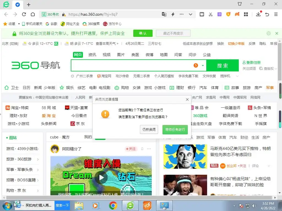Select the 地图 search tab
Image resolution: width=282 pixels, height=211 pixels.
pos(164,55)
